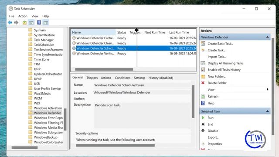This screenshot has height=157, width=279.
Task: Click the Create Basic Task icon
Action: point(203,44)
